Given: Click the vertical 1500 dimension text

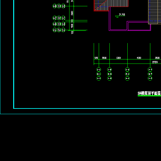Looking at the screenshot, I should [x=72, y=26].
